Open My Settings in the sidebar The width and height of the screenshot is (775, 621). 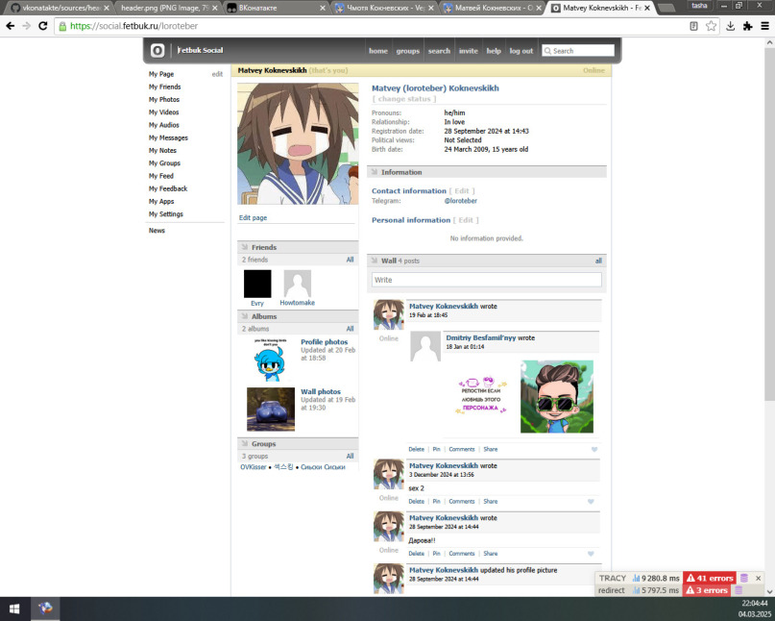click(x=165, y=214)
